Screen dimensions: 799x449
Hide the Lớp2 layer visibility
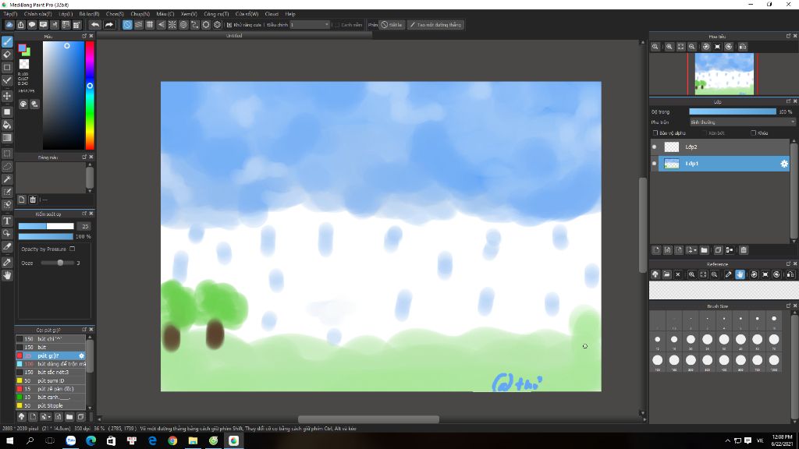click(x=655, y=147)
